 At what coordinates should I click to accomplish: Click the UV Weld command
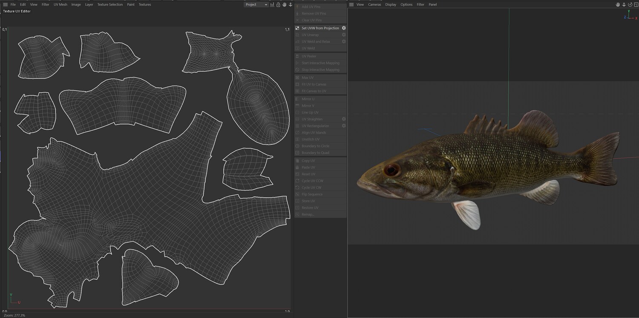point(320,48)
